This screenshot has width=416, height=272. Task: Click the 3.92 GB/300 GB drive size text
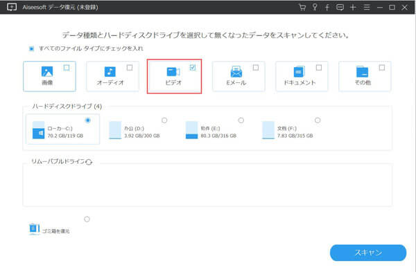pos(142,136)
